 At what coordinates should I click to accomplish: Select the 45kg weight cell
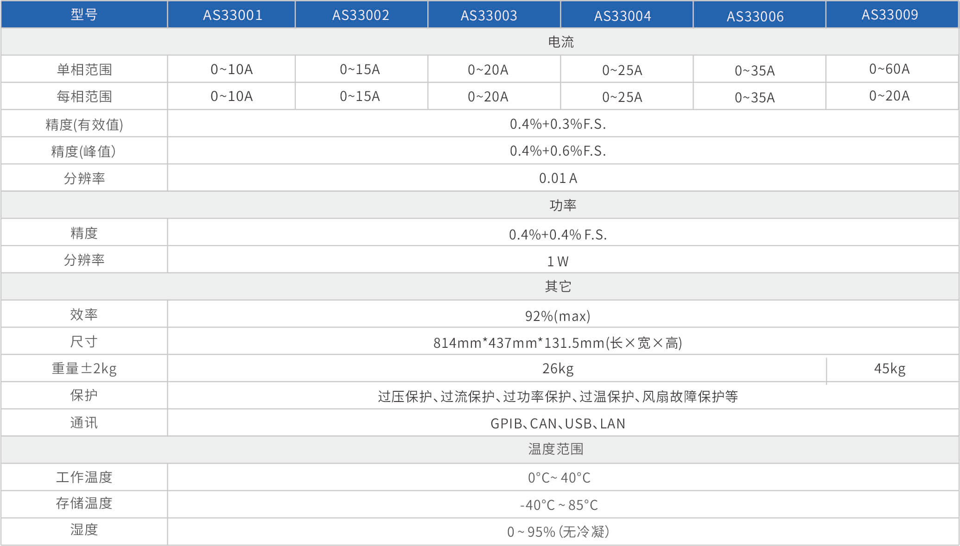click(890, 369)
